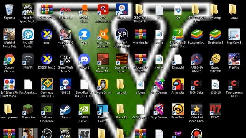
Task: Open the skrilax file
Action: (159, 59)
